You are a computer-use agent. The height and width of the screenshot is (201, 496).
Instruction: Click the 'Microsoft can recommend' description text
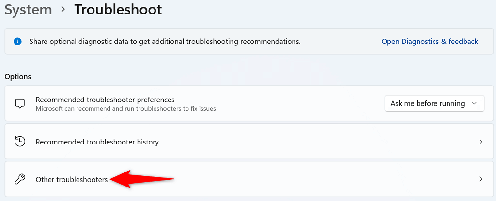pos(126,109)
